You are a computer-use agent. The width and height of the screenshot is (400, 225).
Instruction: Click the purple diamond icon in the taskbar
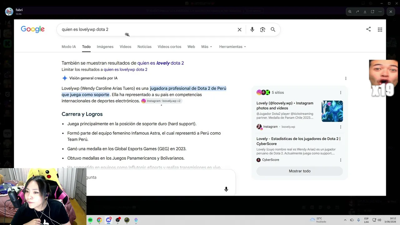coord(136,220)
